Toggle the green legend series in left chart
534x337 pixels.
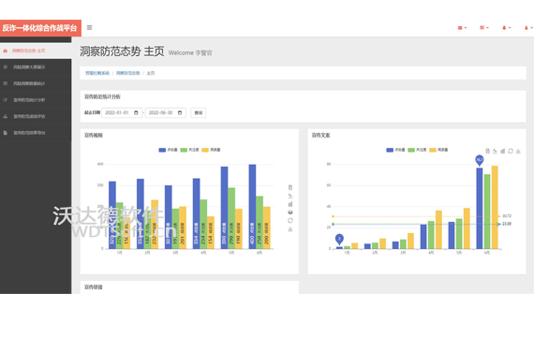point(189,150)
